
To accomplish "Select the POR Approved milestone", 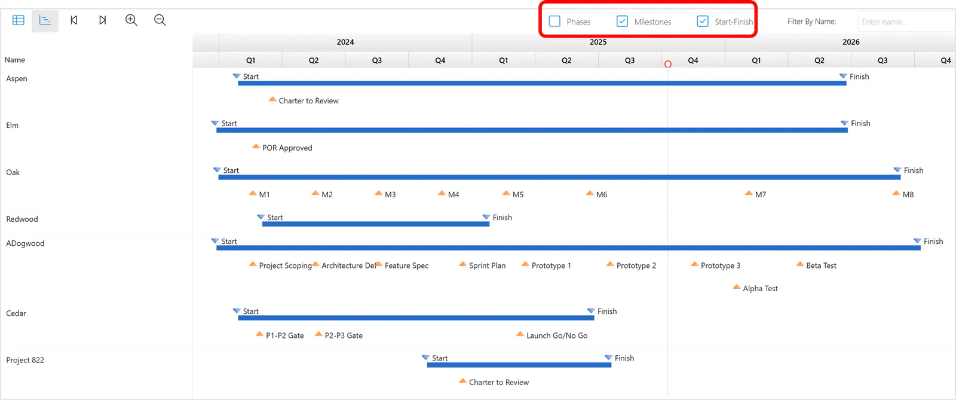I will (x=256, y=146).
